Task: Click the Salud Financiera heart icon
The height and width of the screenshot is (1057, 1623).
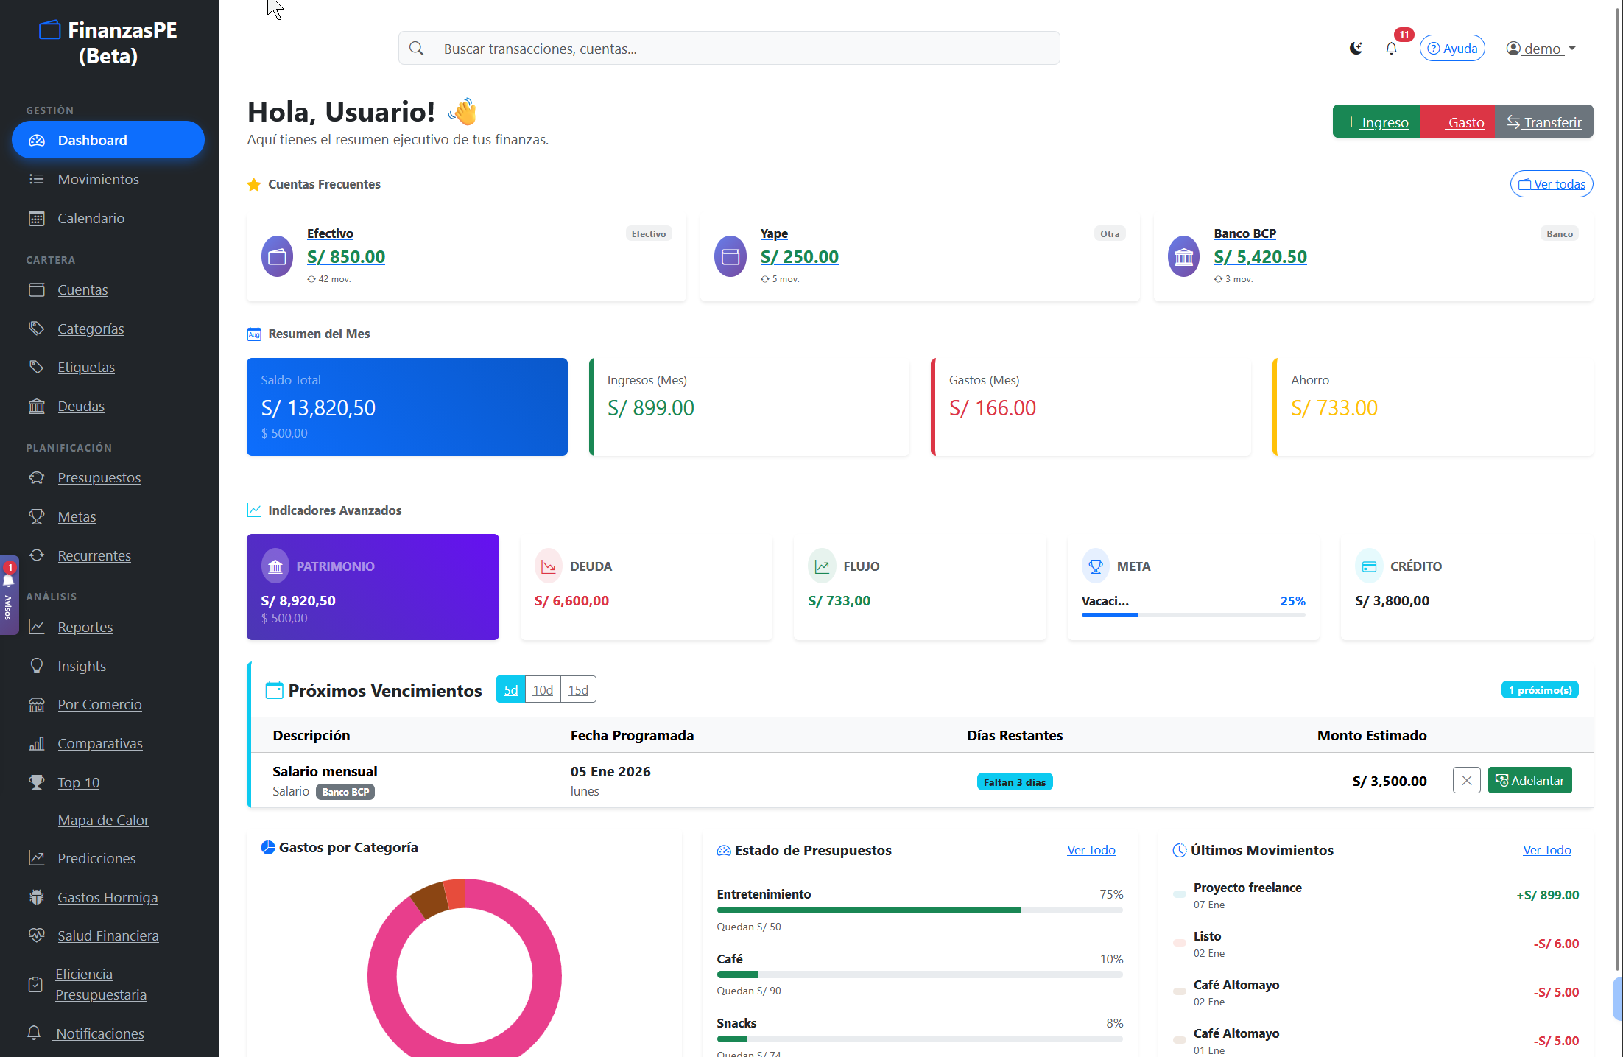Action: pos(36,935)
